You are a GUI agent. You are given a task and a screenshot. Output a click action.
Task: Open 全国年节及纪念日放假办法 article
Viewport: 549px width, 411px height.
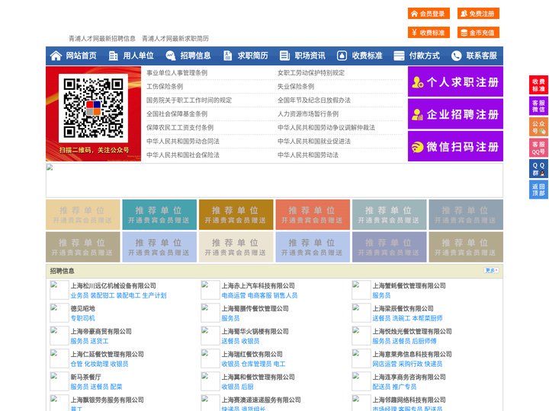tap(314, 100)
